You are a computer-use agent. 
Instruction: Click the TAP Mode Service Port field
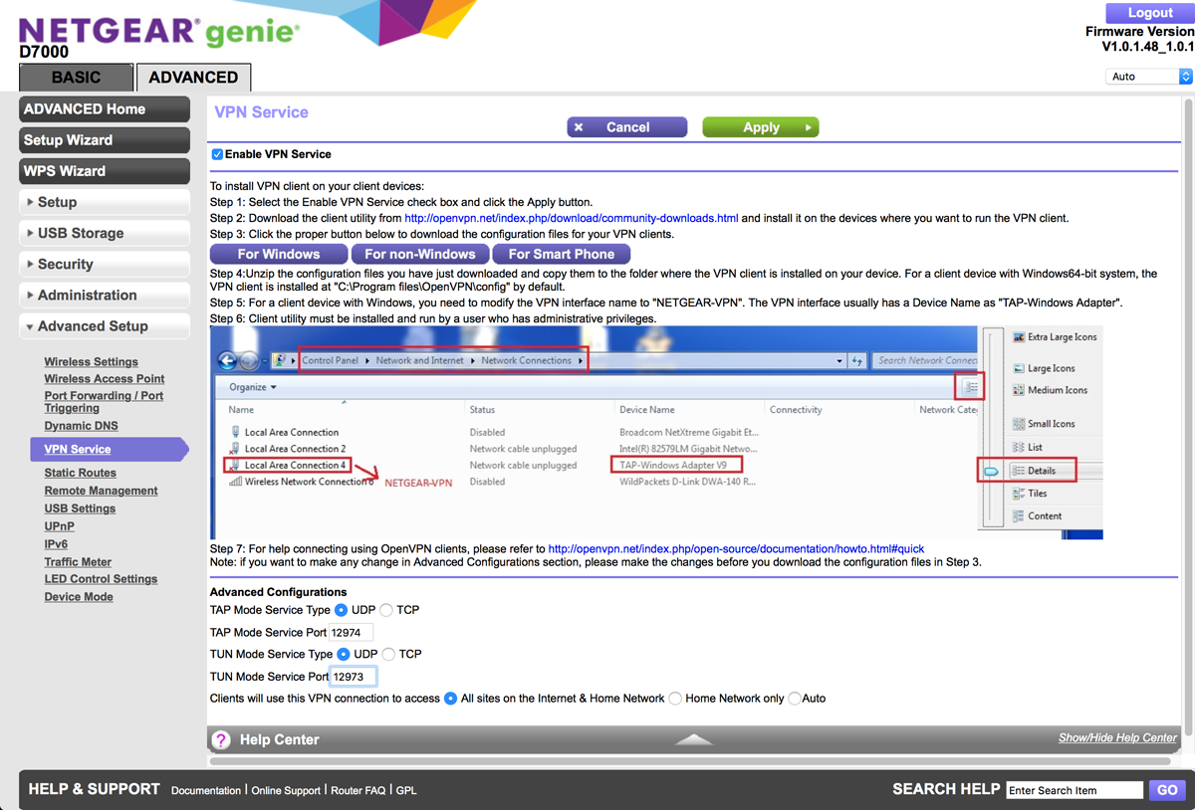point(351,632)
